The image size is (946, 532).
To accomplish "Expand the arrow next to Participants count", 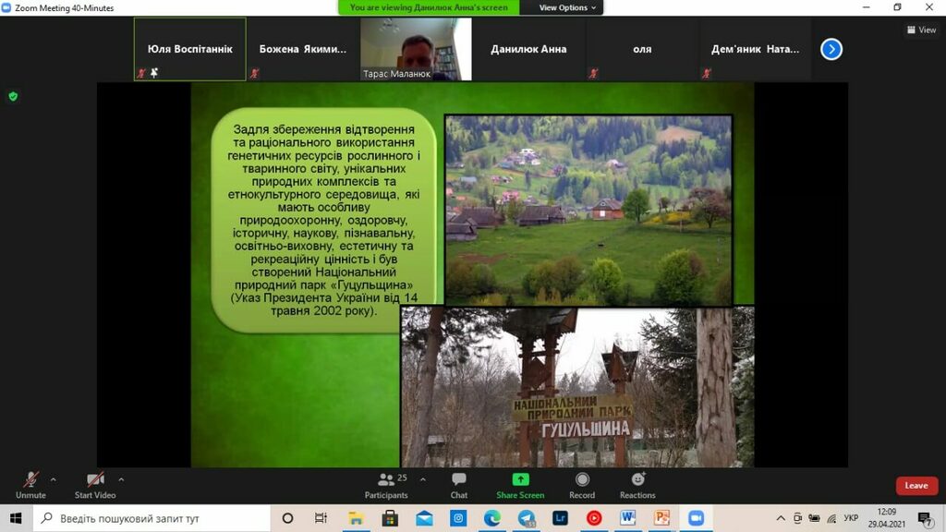I will 423,479.
